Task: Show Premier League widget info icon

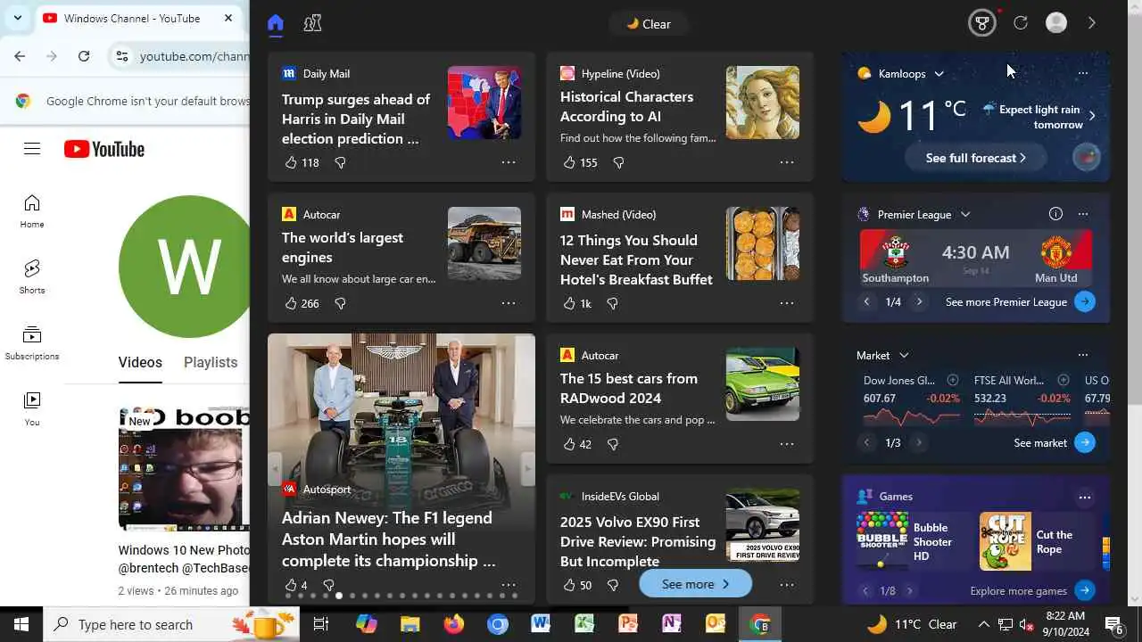Action: 1055,214
